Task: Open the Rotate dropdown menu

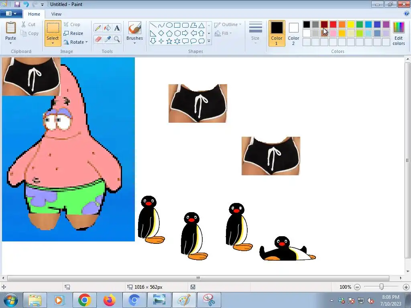Action: coord(75,42)
